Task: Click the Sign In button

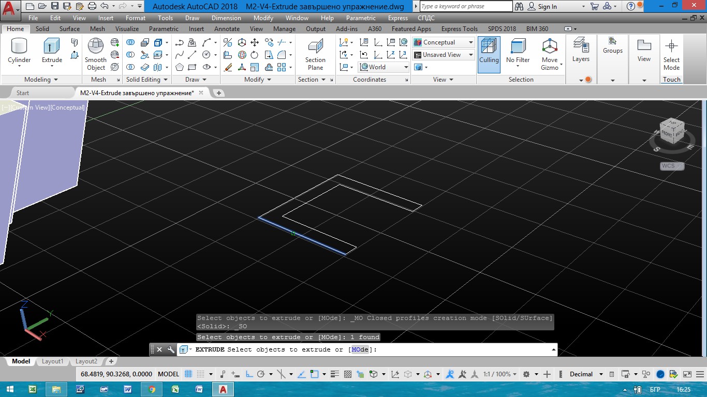Action: [542, 6]
